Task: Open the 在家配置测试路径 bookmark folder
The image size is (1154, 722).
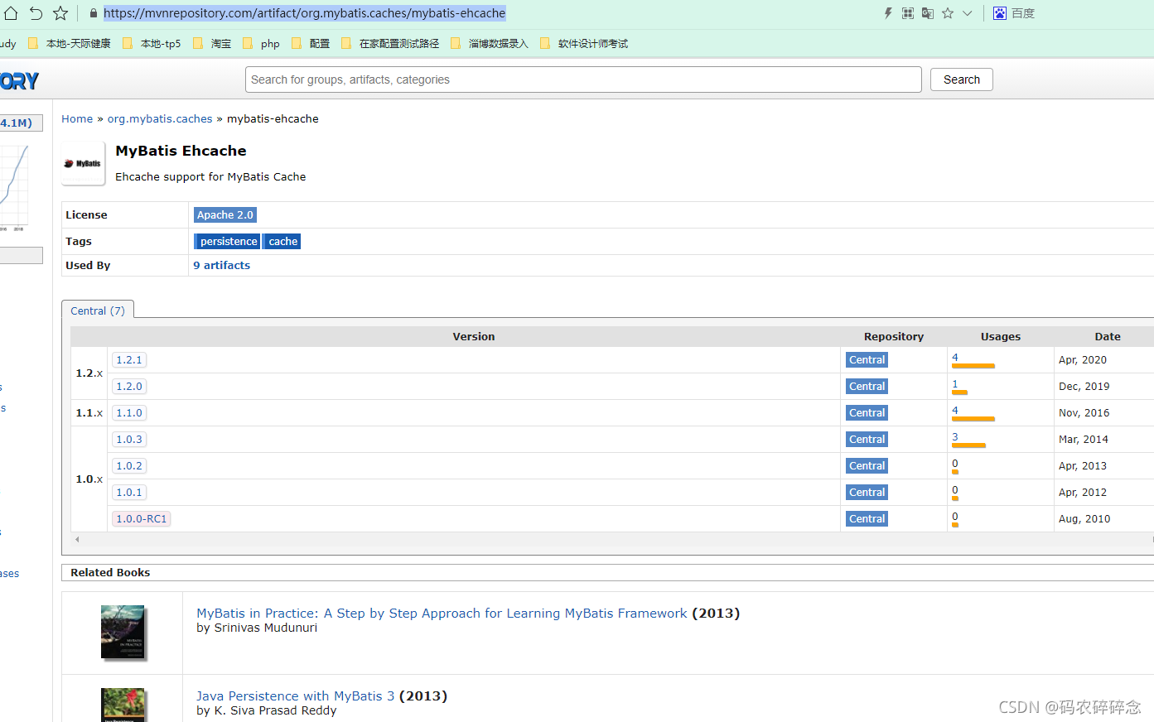Action: tap(390, 44)
